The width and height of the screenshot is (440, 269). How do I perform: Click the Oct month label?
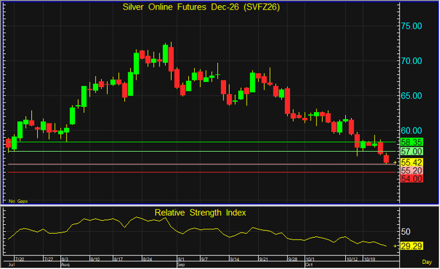pyautogui.click(x=309, y=265)
